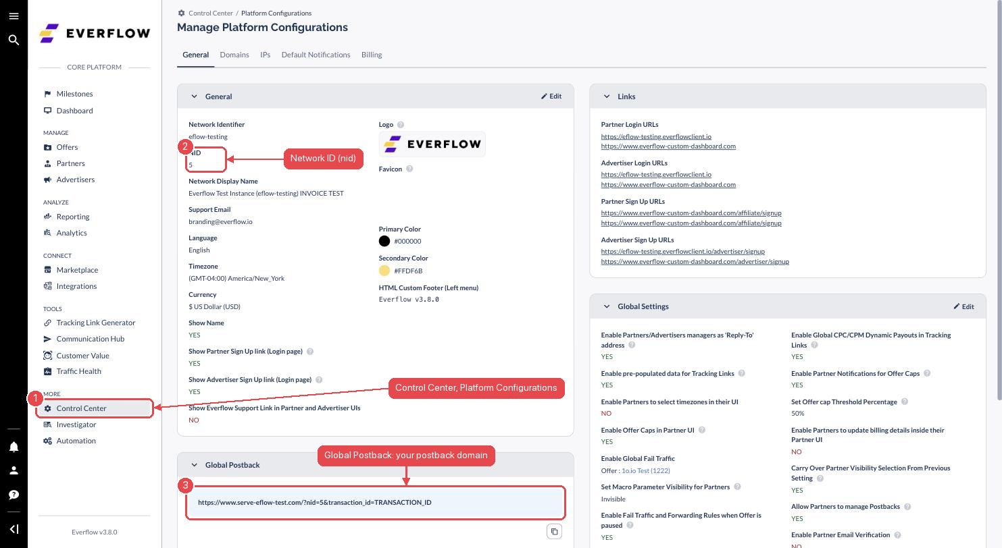The width and height of the screenshot is (1002, 548).
Task: Click the Global Postback URL field
Action: click(375, 503)
